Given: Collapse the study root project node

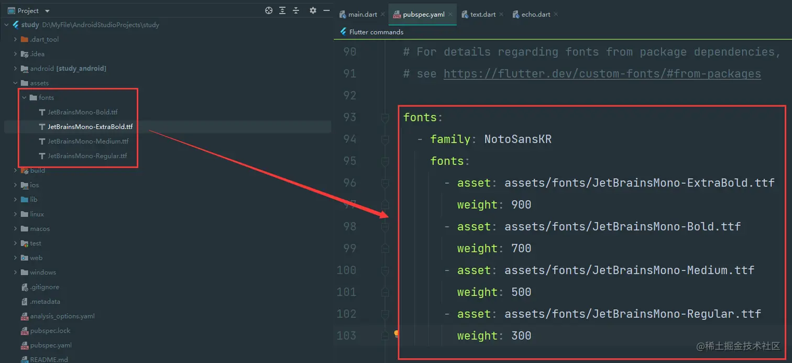Looking at the screenshot, I should (7, 25).
